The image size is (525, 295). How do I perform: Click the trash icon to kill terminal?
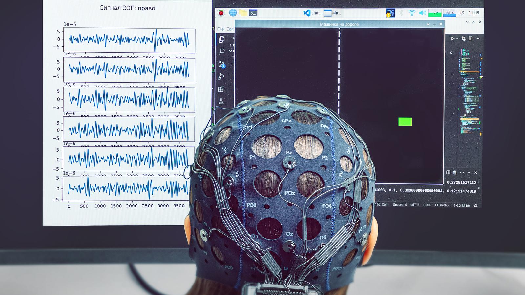coord(455,172)
